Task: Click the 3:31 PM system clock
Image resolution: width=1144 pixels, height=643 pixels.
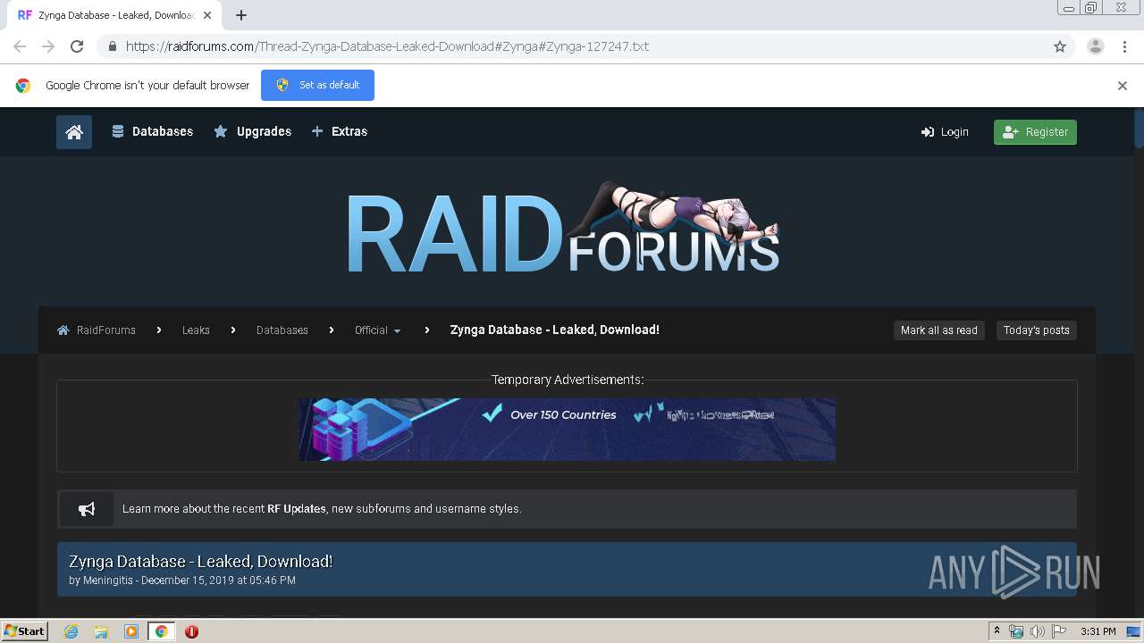Action: 1098,631
